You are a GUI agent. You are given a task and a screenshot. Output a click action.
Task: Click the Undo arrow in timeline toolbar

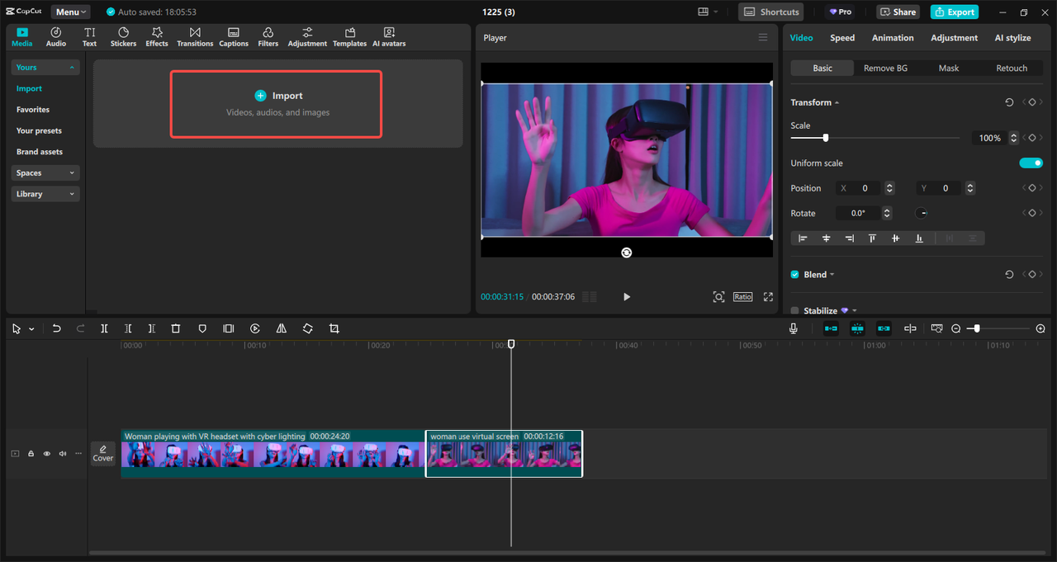pos(56,328)
